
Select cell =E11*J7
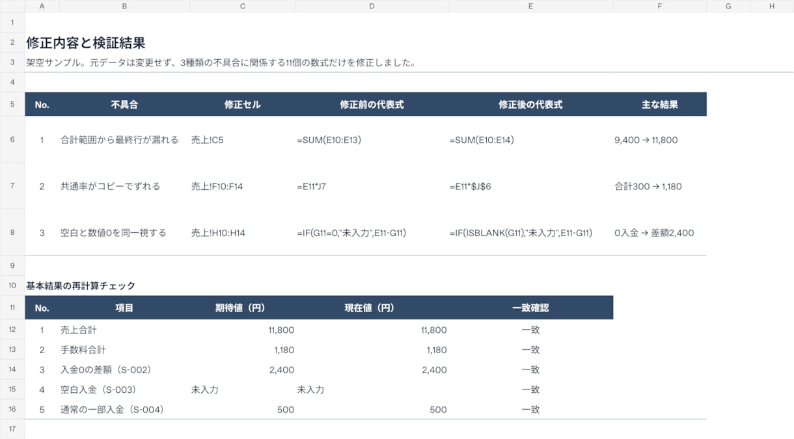[372, 186]
